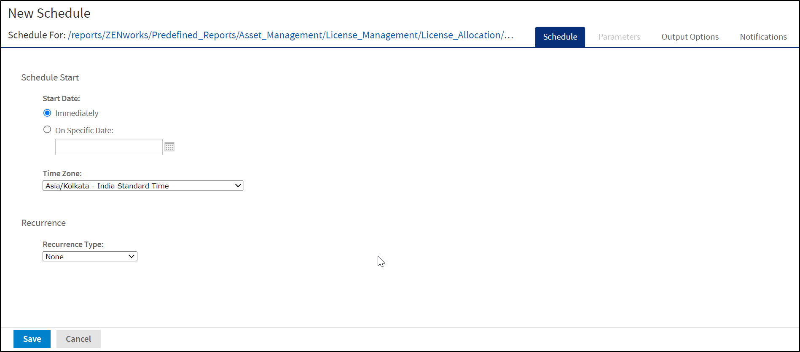Open the Time Zone dropdown

tap(143, 186)
